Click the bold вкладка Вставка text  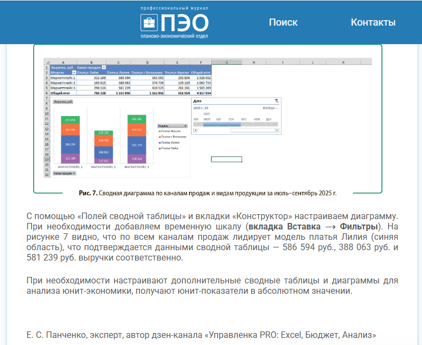pos(284,227)
